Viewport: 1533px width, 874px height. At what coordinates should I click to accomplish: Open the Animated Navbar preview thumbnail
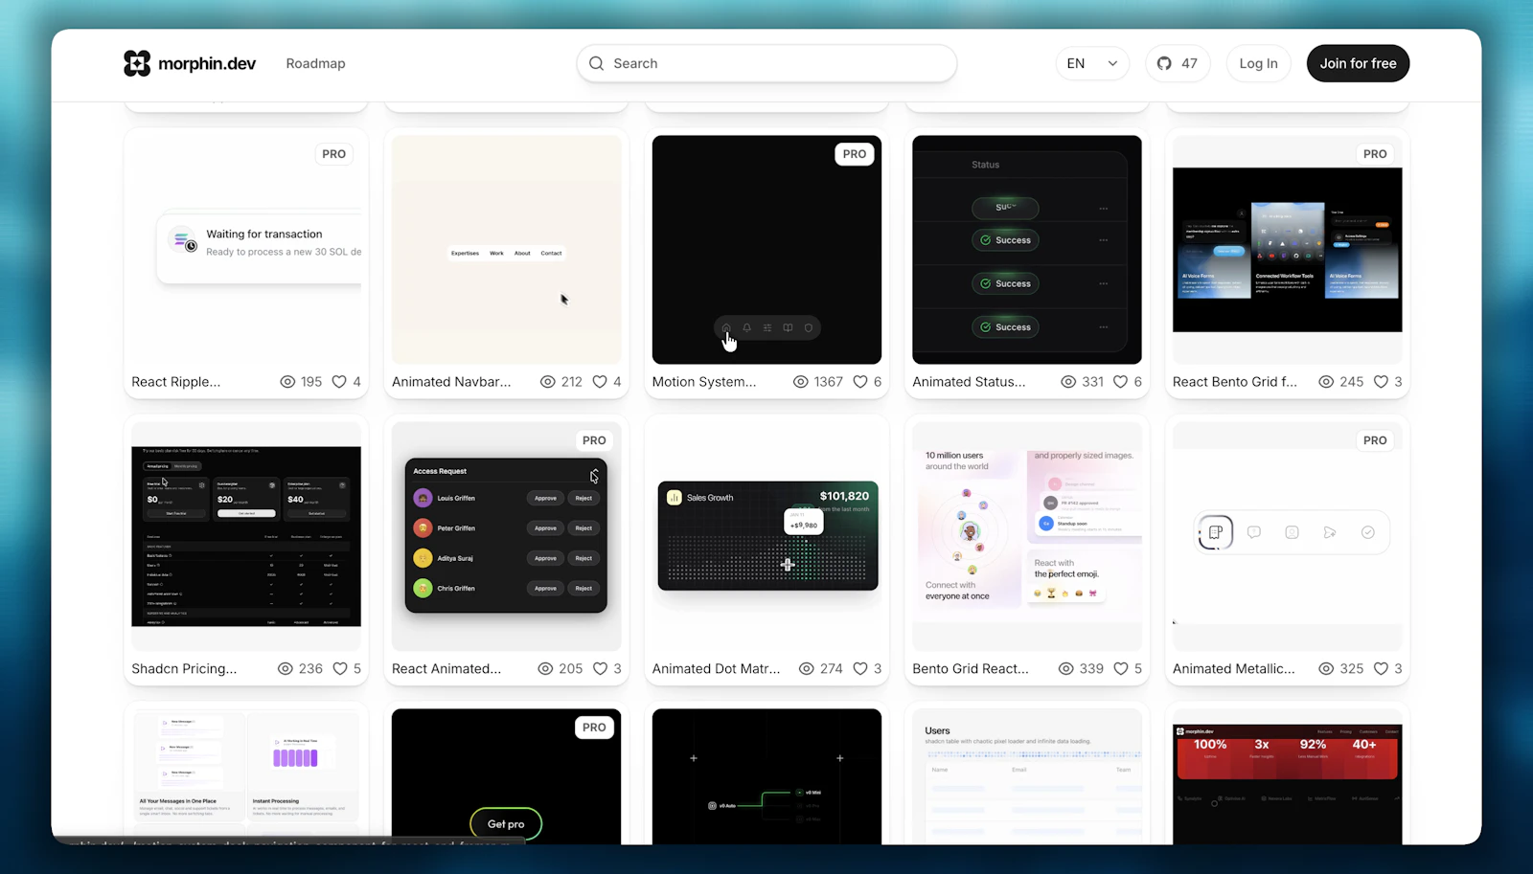pos(507,250)
